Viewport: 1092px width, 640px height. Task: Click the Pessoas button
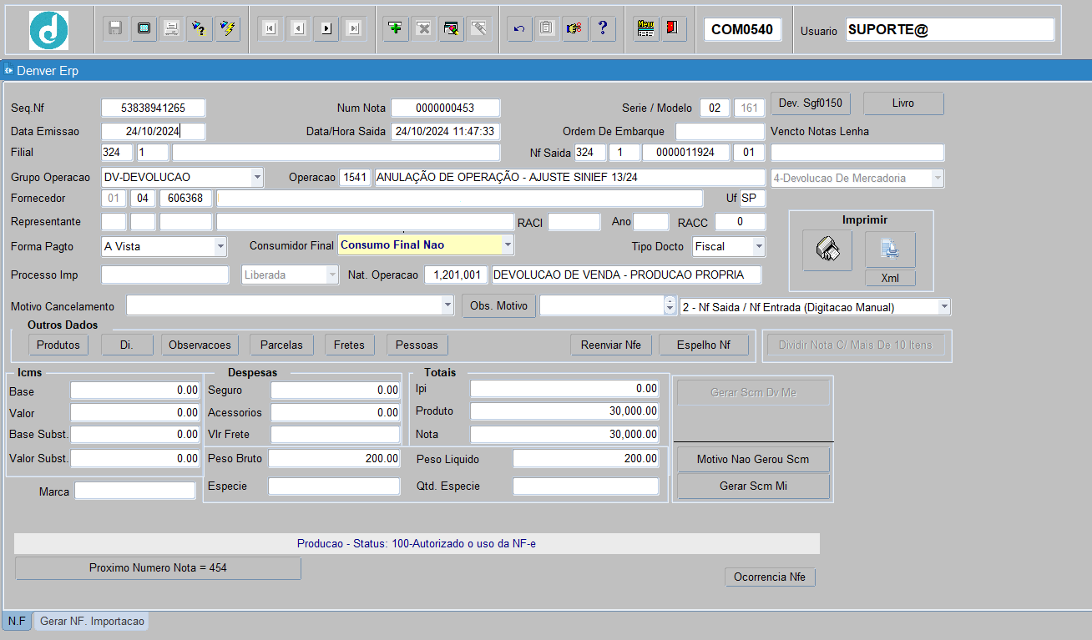tap(417, 345)
